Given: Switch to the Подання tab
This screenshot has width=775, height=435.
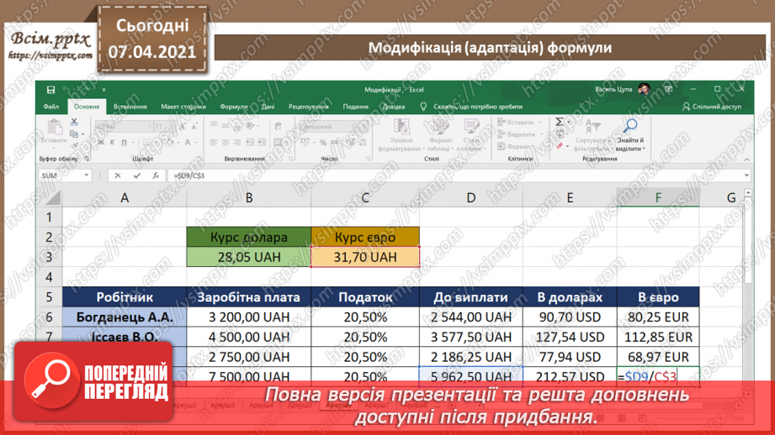Looking at the screenshot, I should pyautogui.click(x=355, y=107).
